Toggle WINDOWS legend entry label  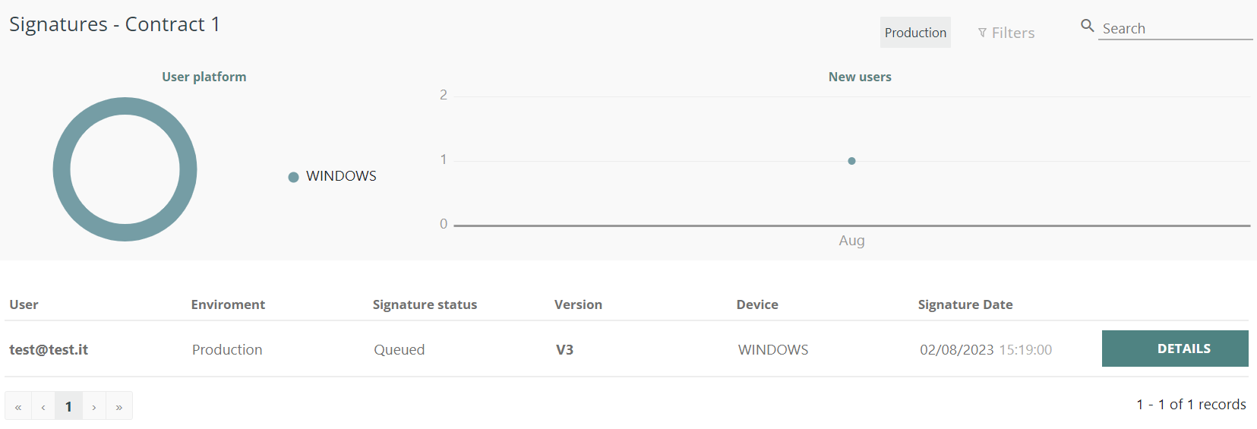pyautogui.click(x=341, y=176)
